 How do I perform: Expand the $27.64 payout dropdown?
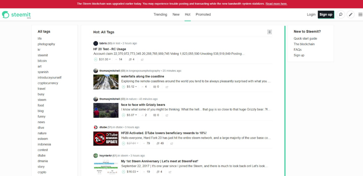pos(133,143)
